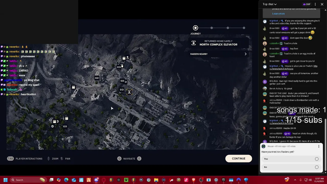The width and height of the screenshot is (327, 184).
Task: Click the Windows taskbar search box
Action: [x=28, y=180]
